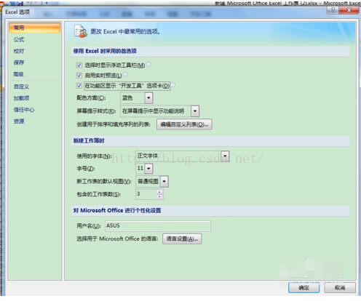Open the 校对 options category

19,51
